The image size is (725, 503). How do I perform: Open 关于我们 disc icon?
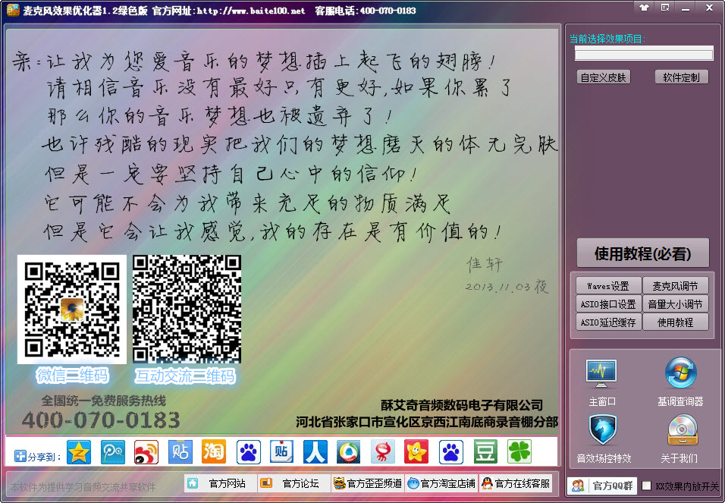682,430
